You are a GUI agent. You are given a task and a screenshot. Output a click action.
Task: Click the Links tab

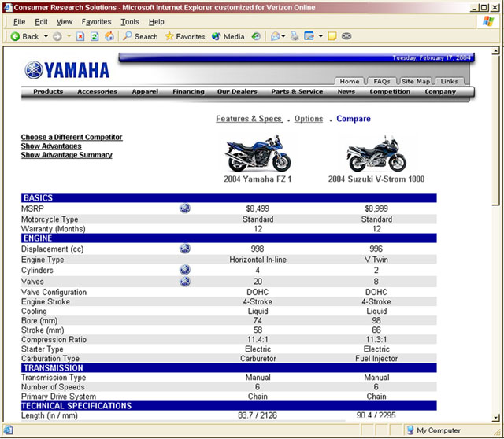pyautogui.click(x=449, y=81)
